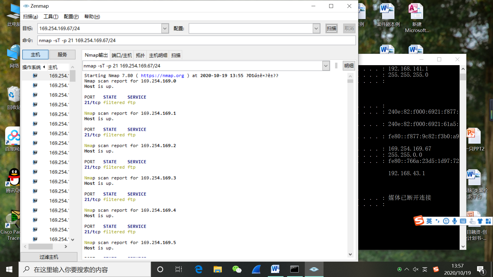This screenshot has width=493, height=277.
Task: Click the output options lines icon beside 明细
Action: [x=336, y=66]
